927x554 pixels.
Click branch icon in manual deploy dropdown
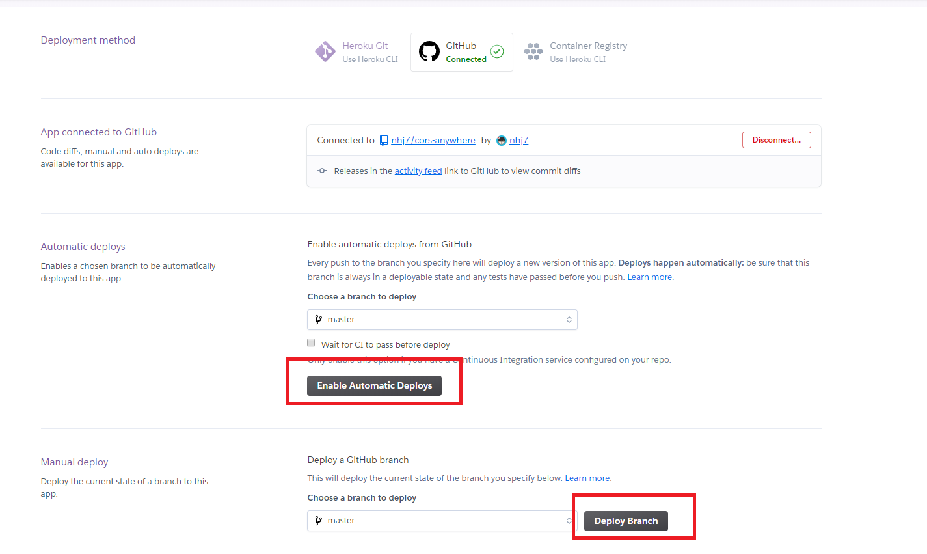(318, 521)
